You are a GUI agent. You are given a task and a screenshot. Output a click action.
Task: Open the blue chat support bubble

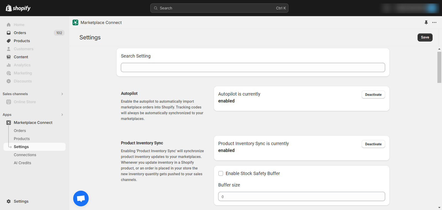[x=81, y=198]
